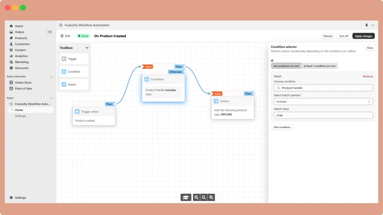Remove the Match condition

click(x=368, y=76)
